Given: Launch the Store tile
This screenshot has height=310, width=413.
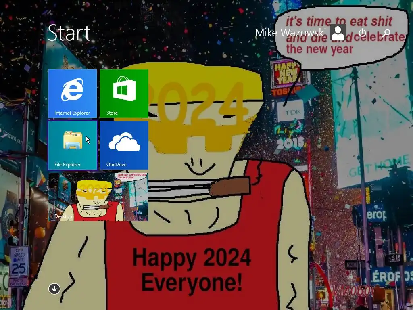Looking at the screenshot, I should click(124, 94).
